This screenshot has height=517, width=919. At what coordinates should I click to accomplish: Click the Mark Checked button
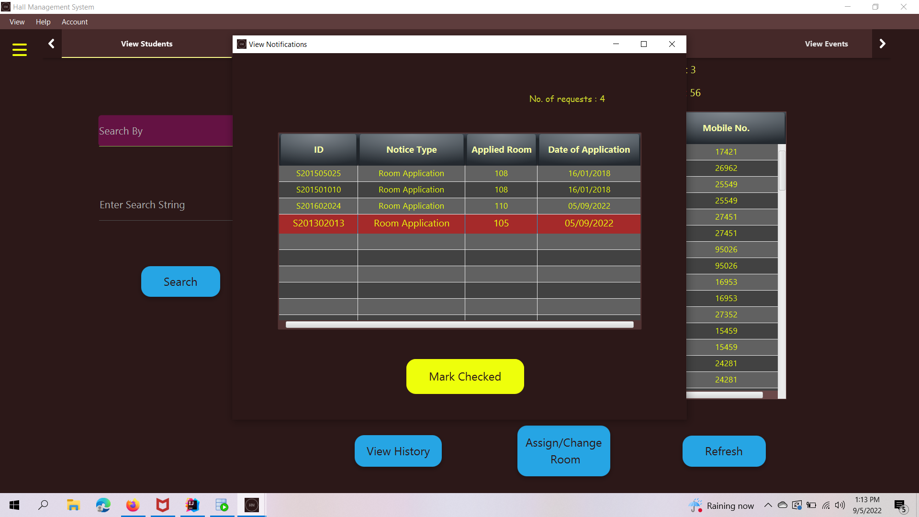(464, 377)
